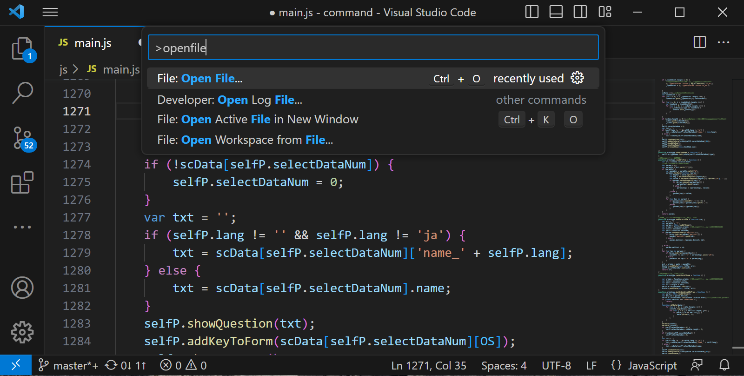
Task: Open the Explorer view in activity bar
Action: 22,48
